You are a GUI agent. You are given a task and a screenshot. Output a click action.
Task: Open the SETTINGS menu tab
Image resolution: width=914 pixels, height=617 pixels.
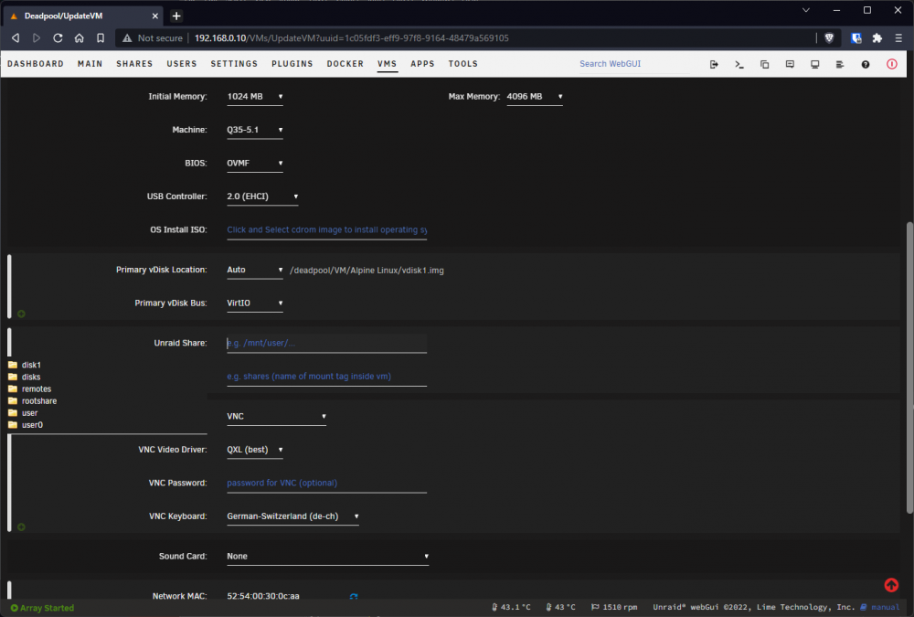coord(234,64)
